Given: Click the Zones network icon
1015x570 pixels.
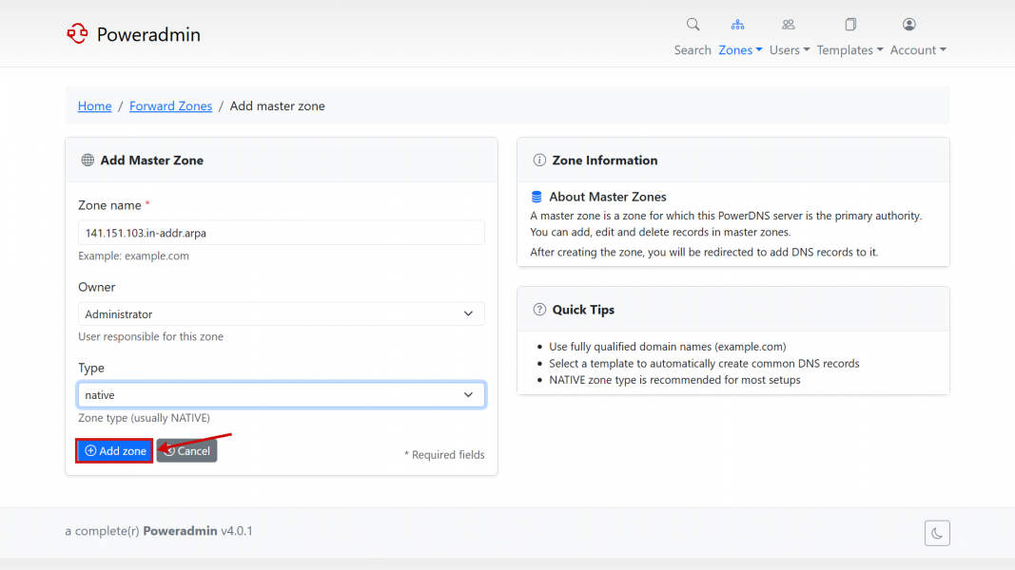Looking at the screenshot, I should [737, 25].
